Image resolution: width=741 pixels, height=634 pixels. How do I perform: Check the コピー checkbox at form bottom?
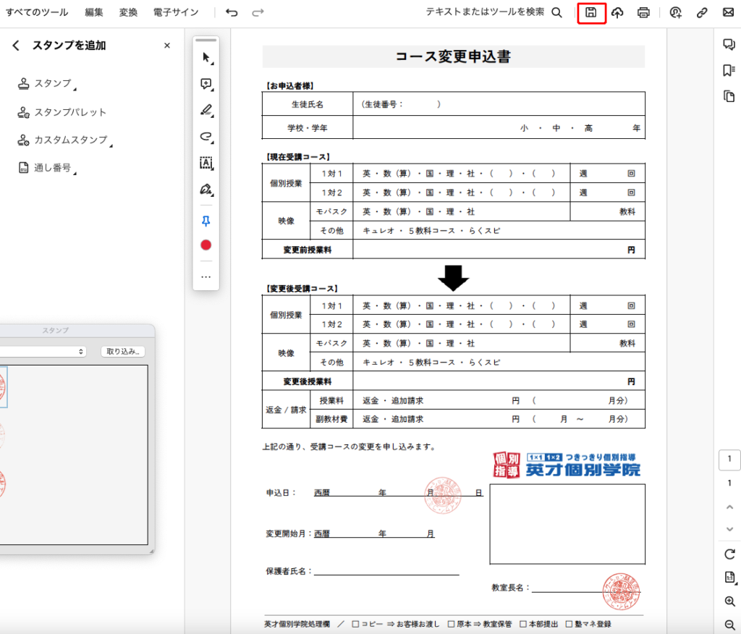[x=355, y=624]
